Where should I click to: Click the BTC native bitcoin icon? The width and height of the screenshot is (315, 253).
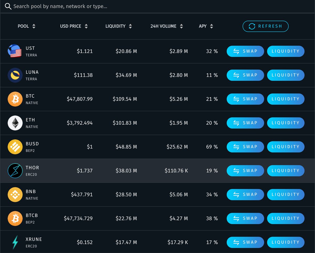15,99
